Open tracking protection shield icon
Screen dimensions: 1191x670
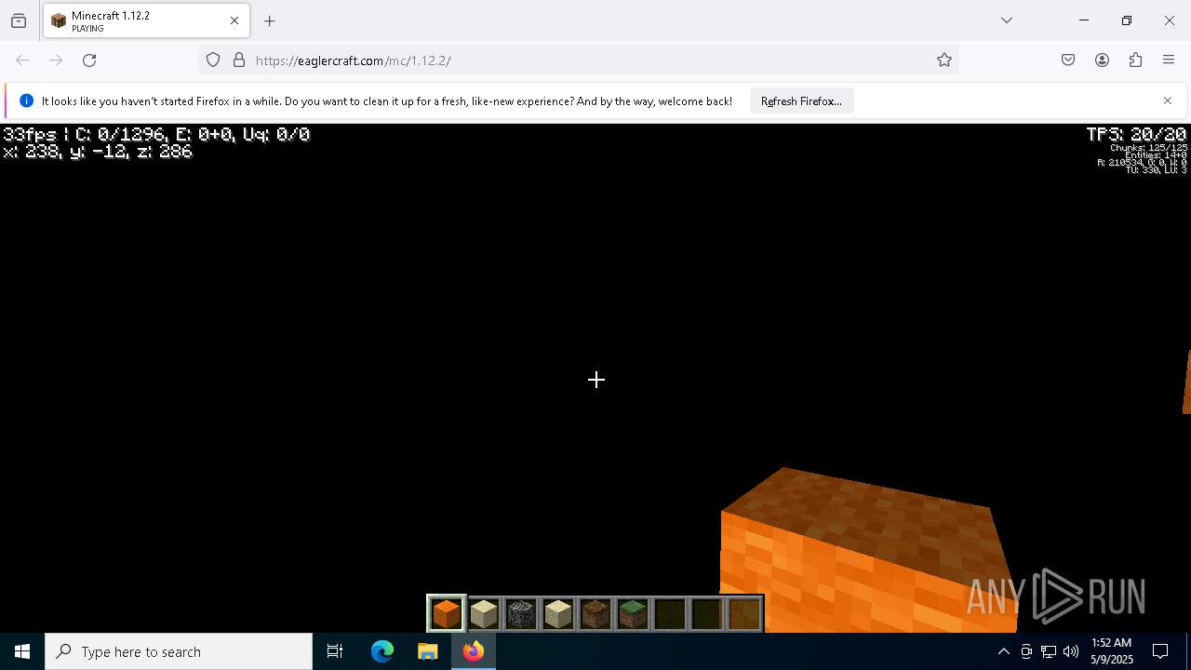pos(213,60)
